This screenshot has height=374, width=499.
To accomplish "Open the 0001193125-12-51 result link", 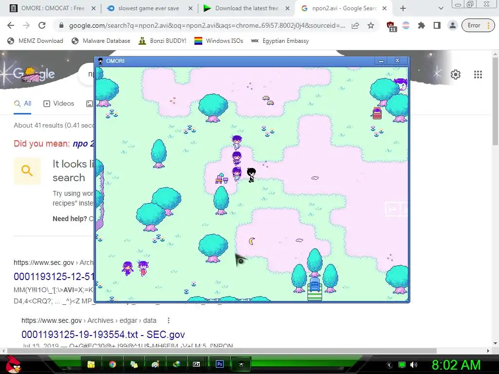I will [x=54, y=277].
